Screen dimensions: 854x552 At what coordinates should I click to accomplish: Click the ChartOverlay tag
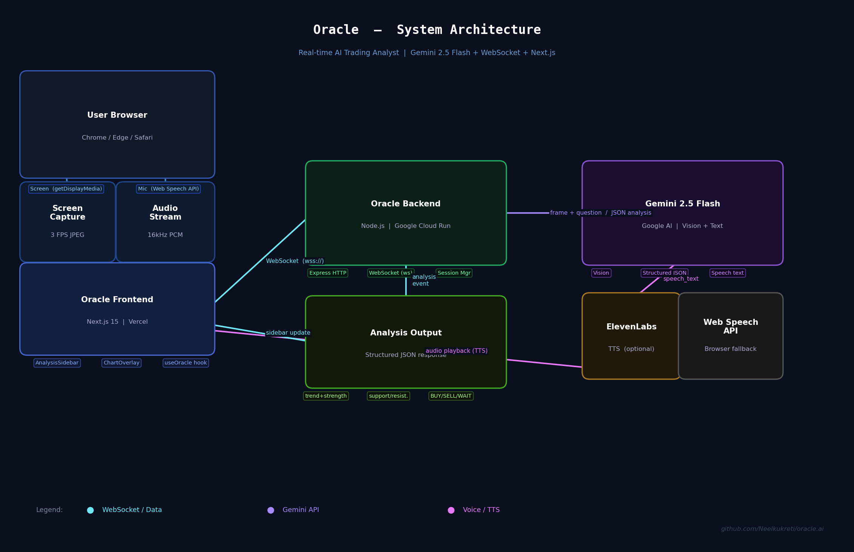(x=122, y=363)
